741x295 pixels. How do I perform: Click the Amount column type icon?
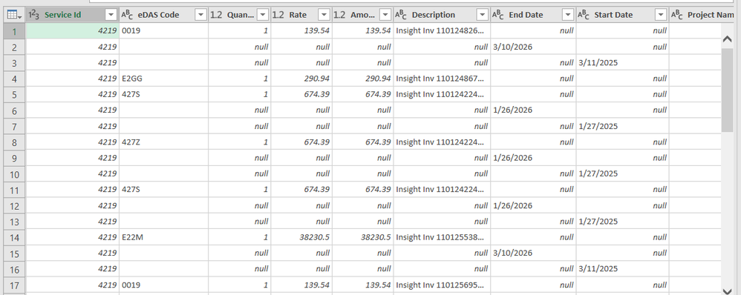339,15
